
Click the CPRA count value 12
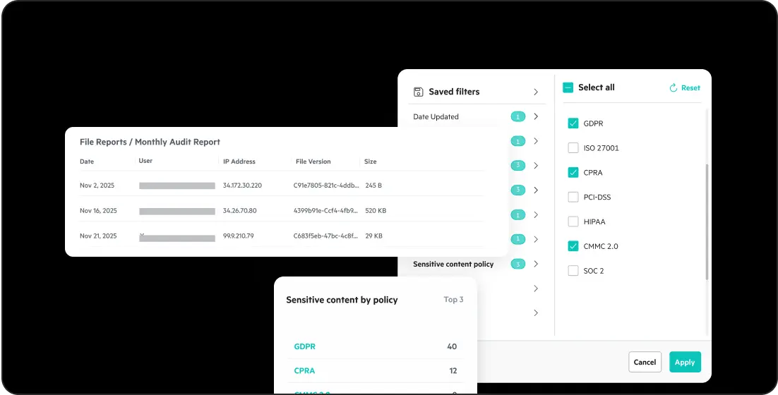[x=452, y=371]
